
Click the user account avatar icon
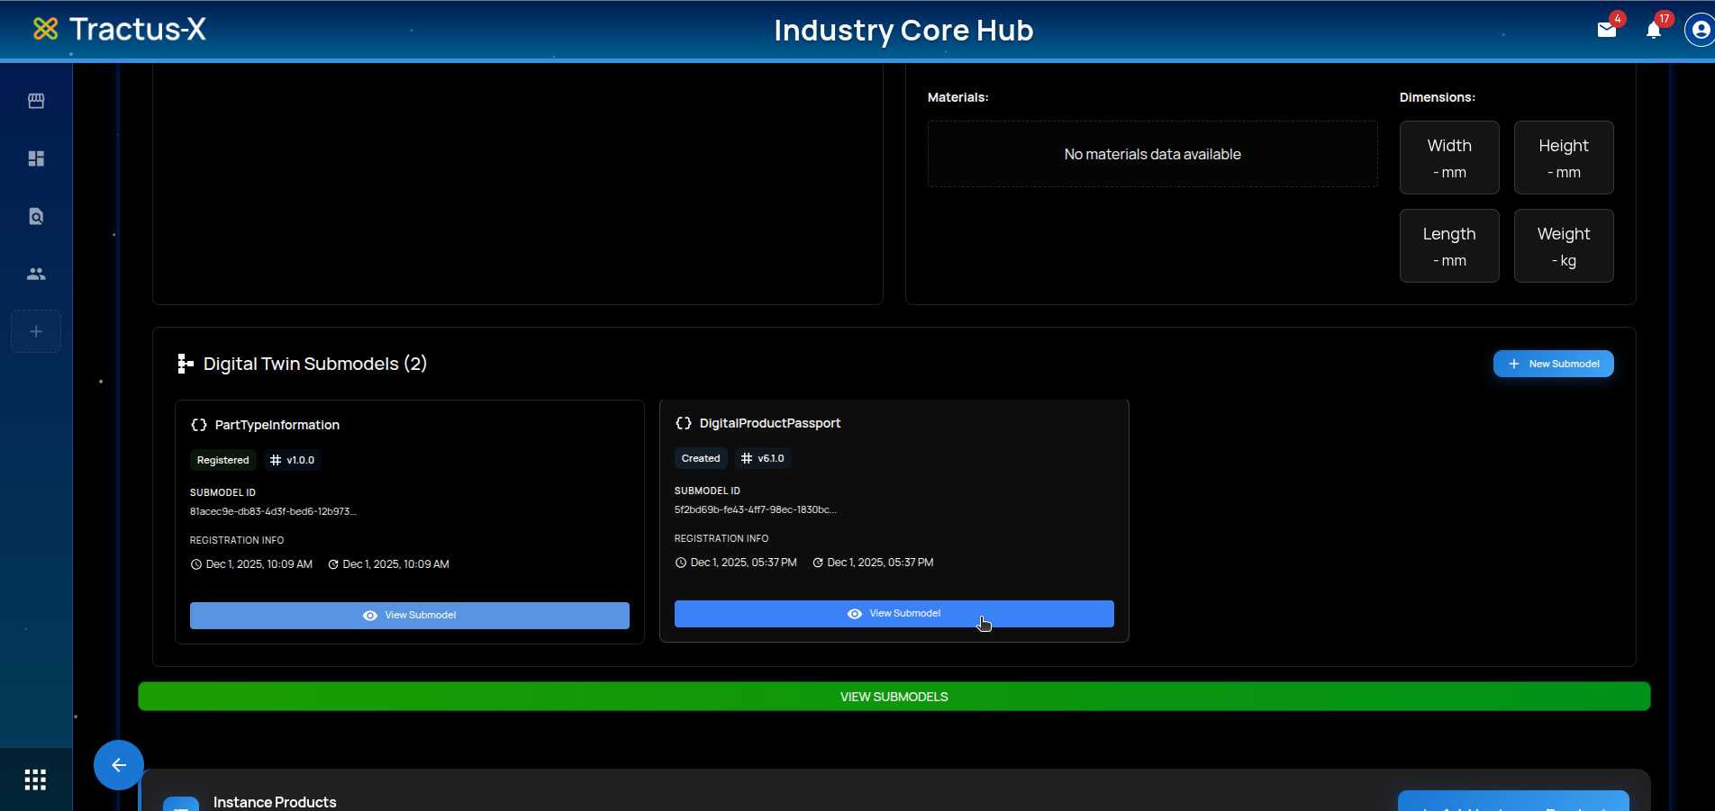point(1699,30)
